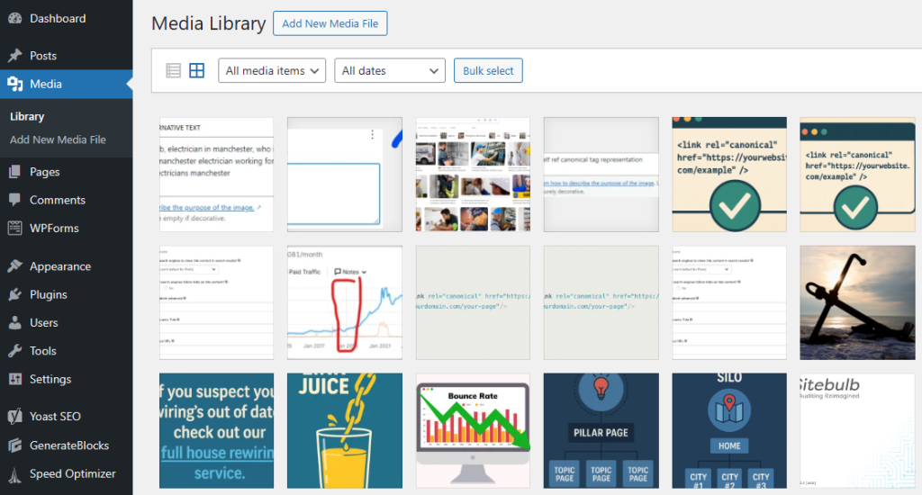Image resolution: width=922 pixels, height=495 pixels.
Task: Select the anchor at sunset photo thumbnail
Action: pos(857,302)
